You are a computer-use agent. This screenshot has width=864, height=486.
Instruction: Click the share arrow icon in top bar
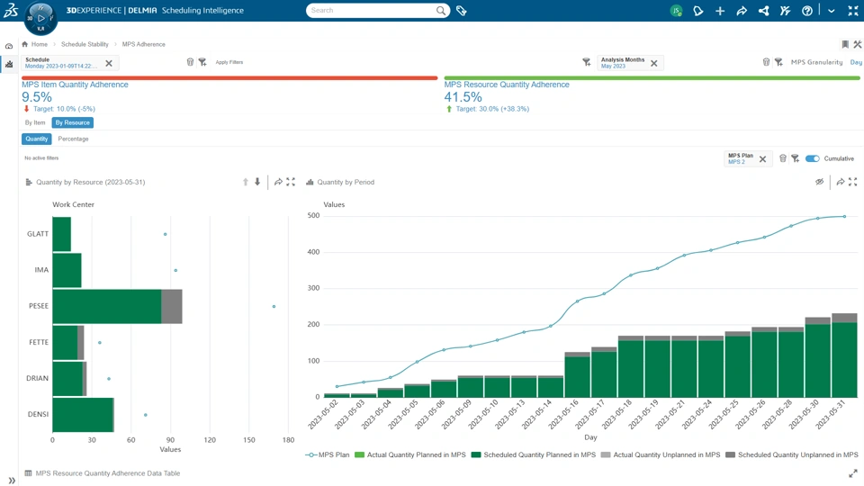click(x=742, y=11)
